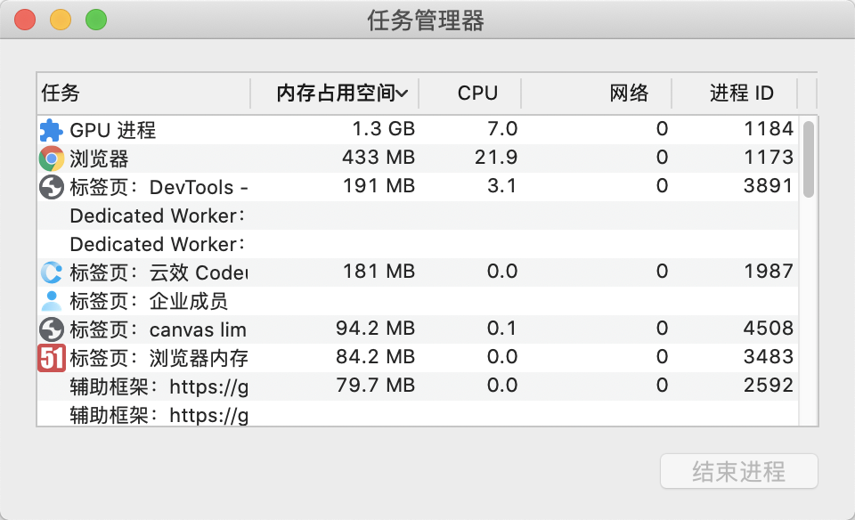855x520 pixels.
Task: Close the 任务管理器 window with red button
Action: point(25,20)
